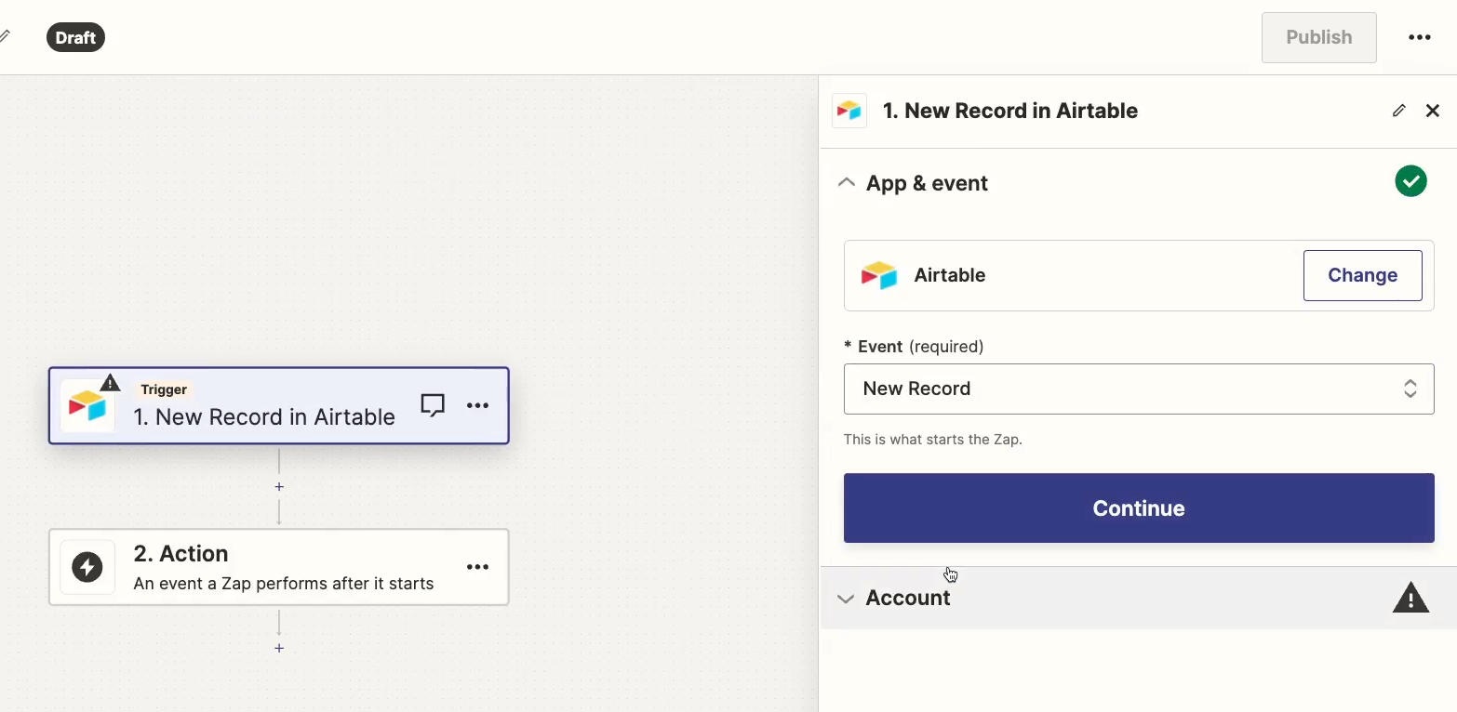Screen dimensions: 1457x712
Task: Open the top-right three-dot menu
Action: pos(1419,37)
